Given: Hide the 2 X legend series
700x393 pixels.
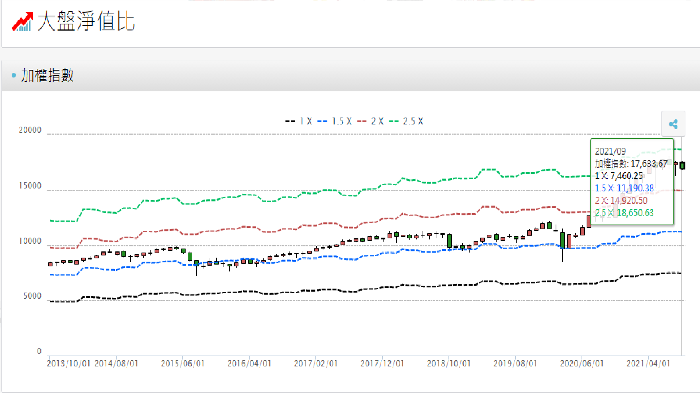Looking at the screenshot, I should 377,122.
